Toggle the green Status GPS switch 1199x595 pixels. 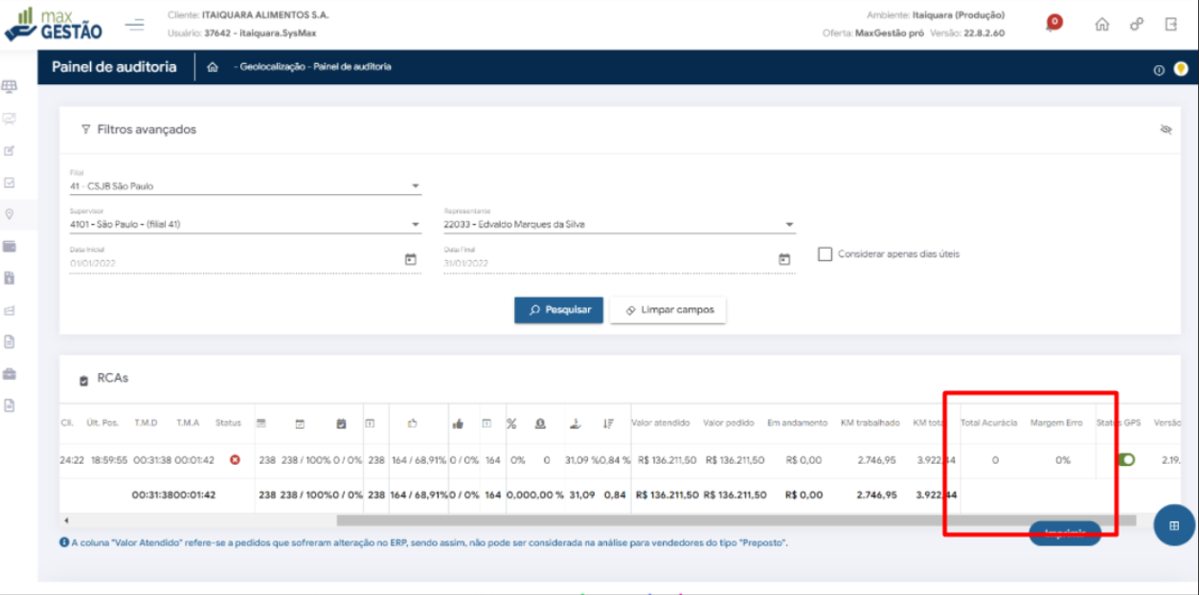[x=1126, y=460]
